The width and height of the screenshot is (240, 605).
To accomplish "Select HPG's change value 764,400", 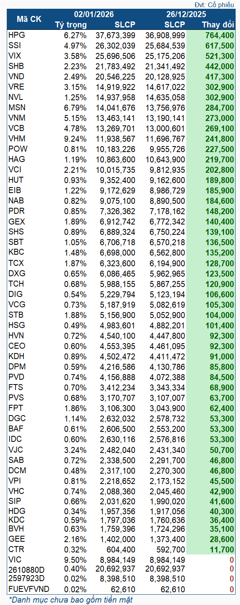I will (219, 35).
